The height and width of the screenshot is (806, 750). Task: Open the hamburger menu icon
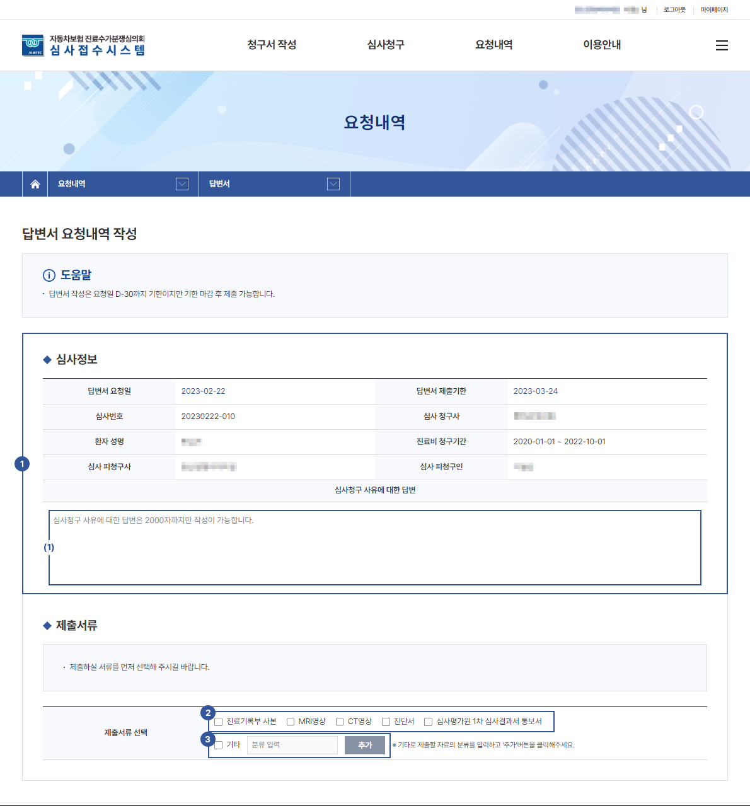tap(722, 45)
